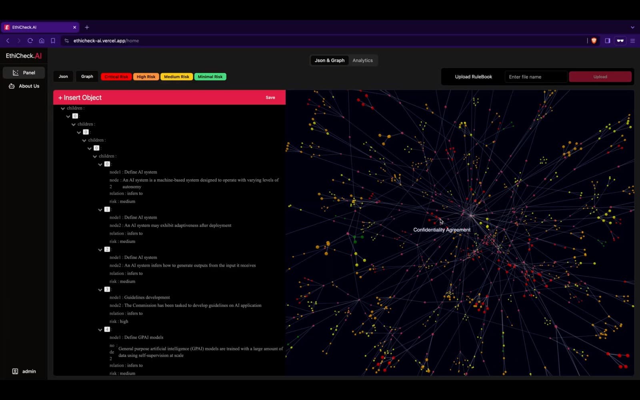This screenshot has width=640, height=400.
Task: Toggle the Critical Risk filter
Action: [x=116, y=76]
